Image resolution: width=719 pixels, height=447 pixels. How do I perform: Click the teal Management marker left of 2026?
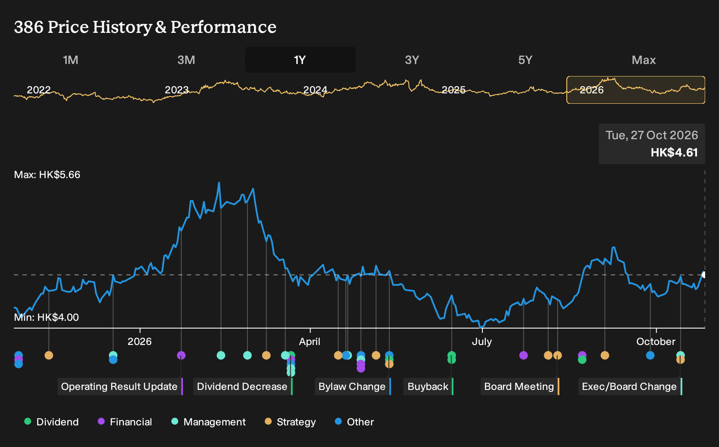(113, 355)
